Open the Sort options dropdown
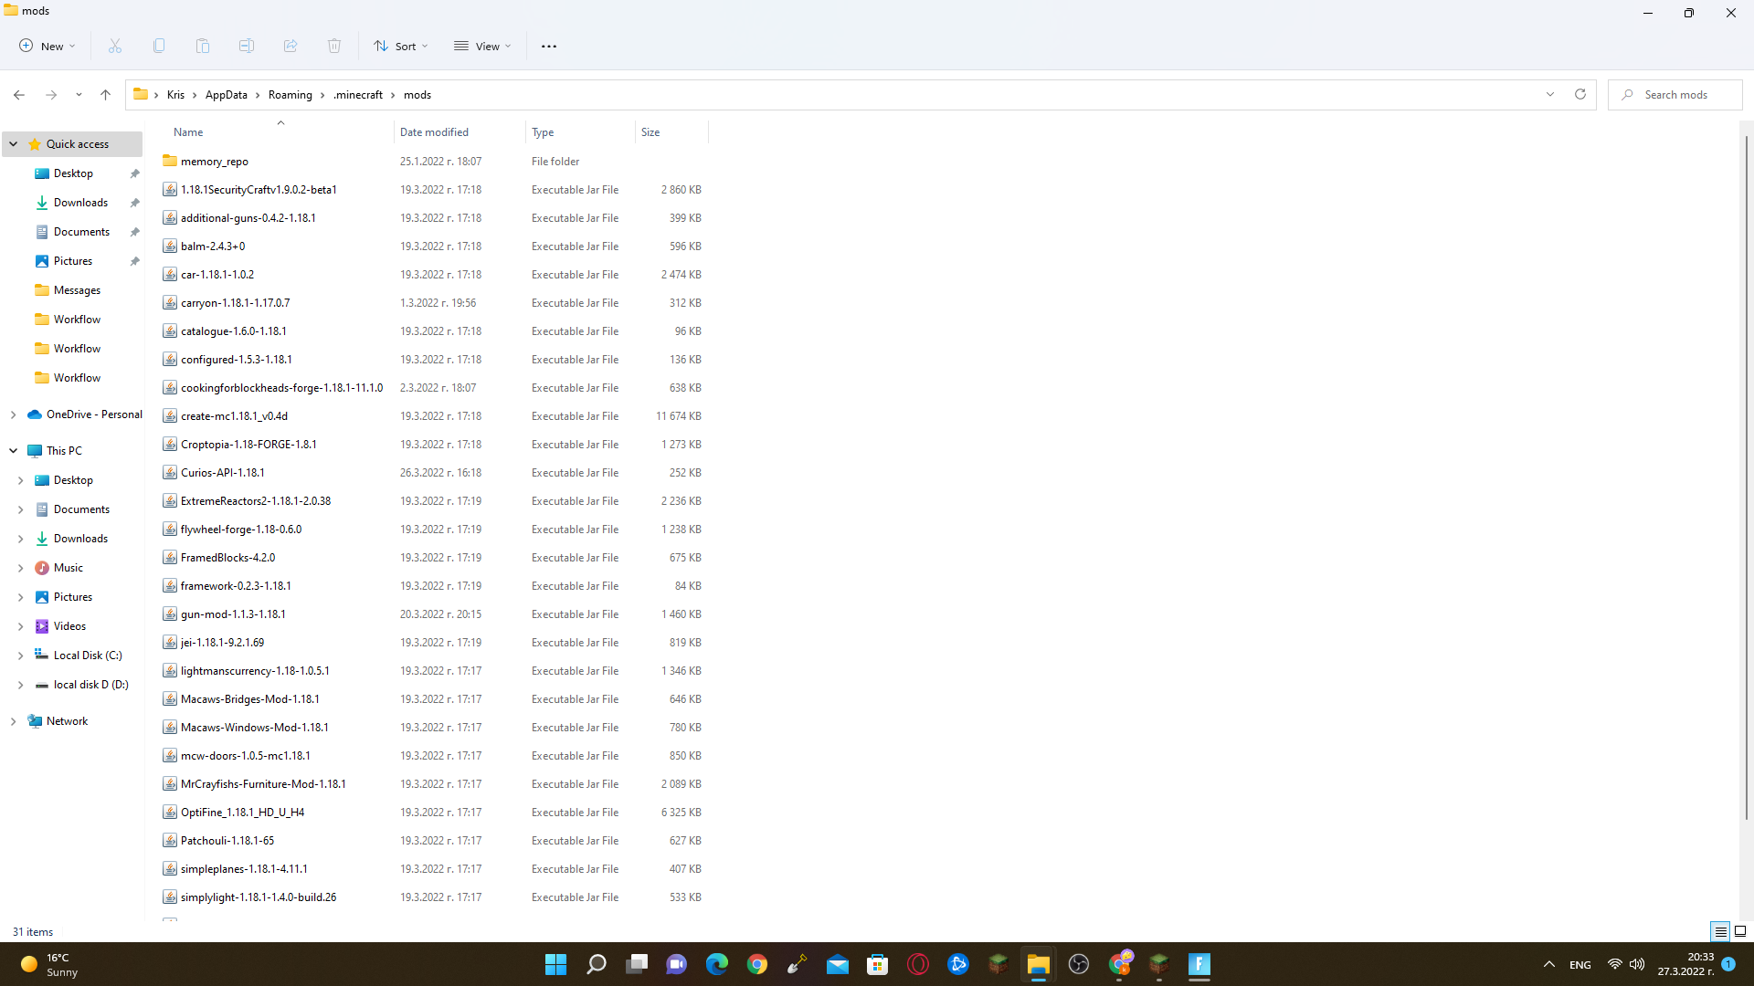 coord(400,46)
